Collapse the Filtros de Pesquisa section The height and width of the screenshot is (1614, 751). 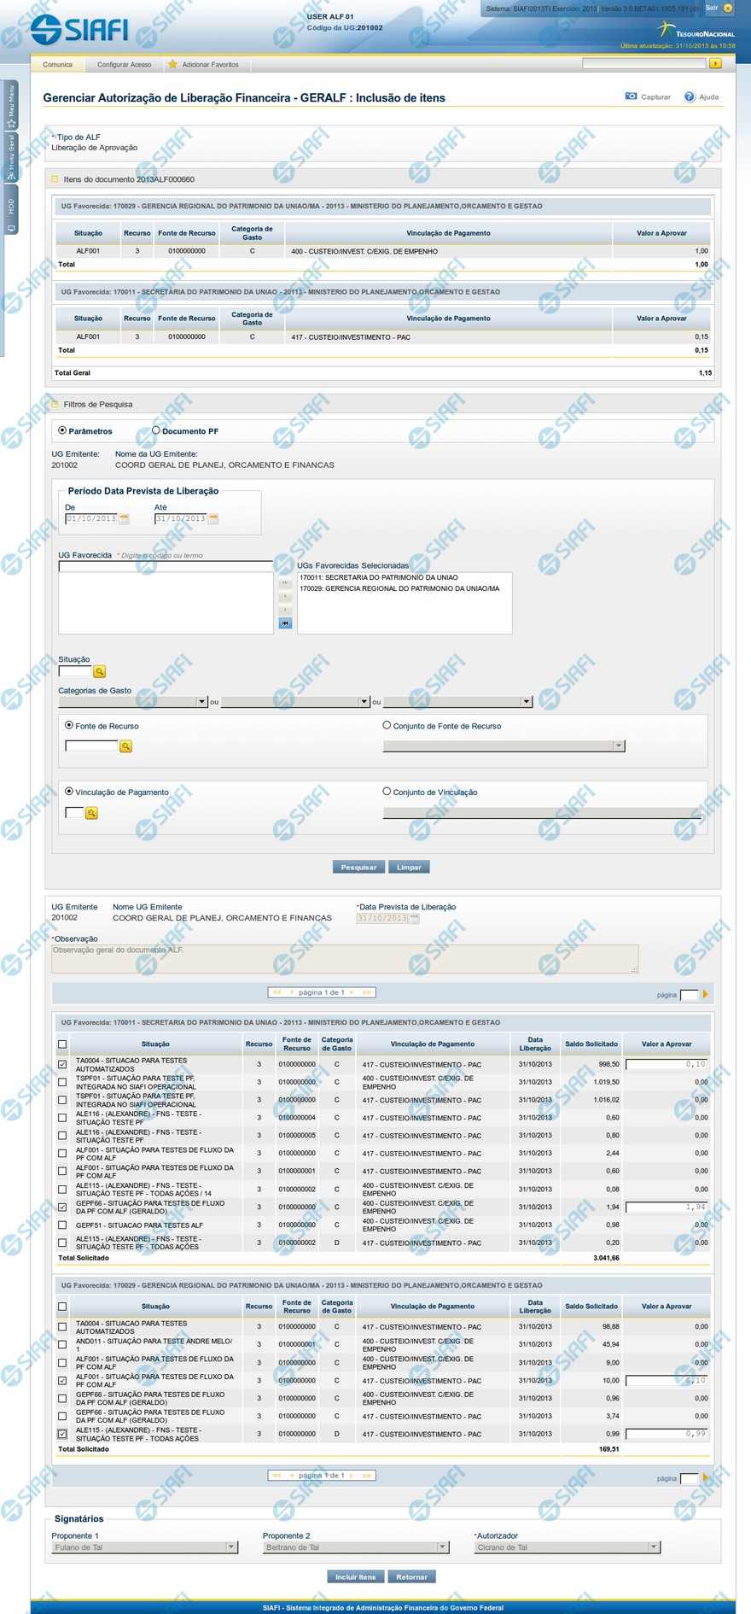pos(55,404)
